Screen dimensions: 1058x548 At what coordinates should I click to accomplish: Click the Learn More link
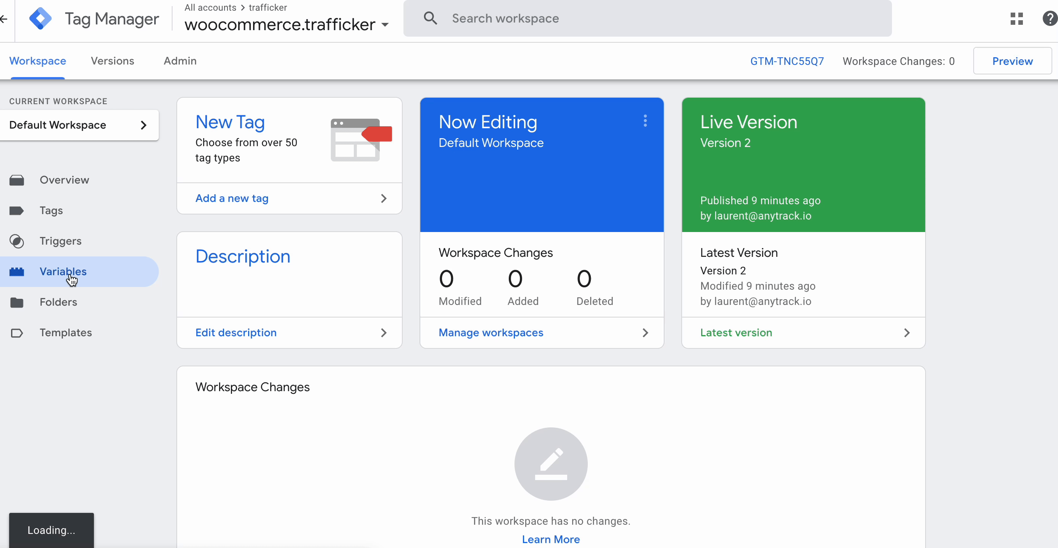pos(551,539)
